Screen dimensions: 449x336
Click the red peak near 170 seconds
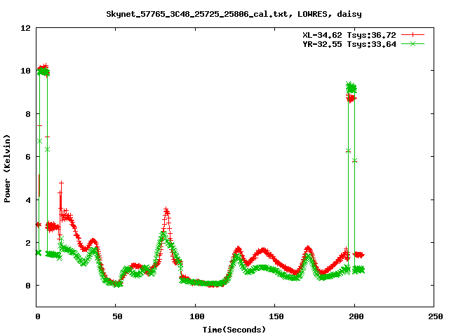coord(308,248)
